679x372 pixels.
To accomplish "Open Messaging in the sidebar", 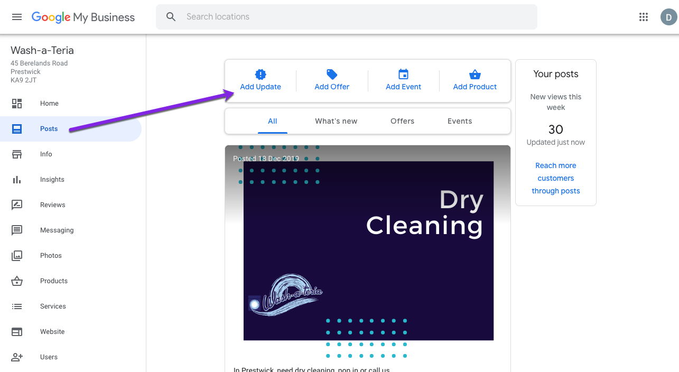I will (x=57, y=230).
